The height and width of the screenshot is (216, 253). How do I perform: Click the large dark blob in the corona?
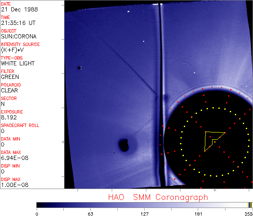124,145
